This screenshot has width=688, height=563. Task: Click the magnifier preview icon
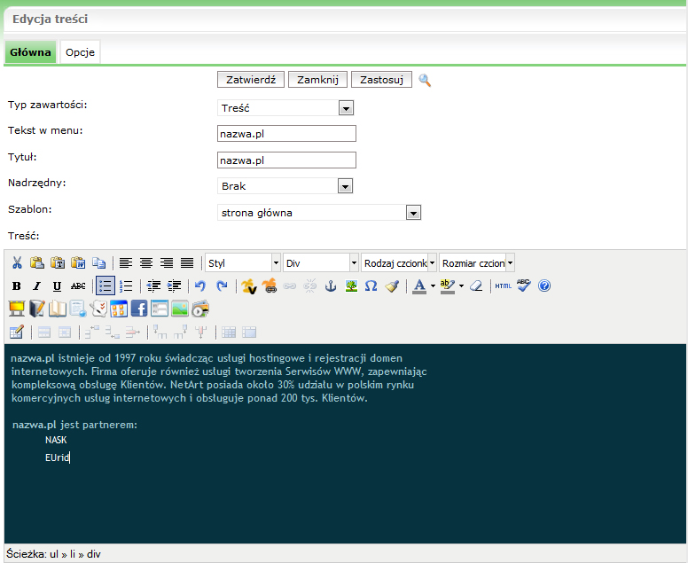[425, 80]
